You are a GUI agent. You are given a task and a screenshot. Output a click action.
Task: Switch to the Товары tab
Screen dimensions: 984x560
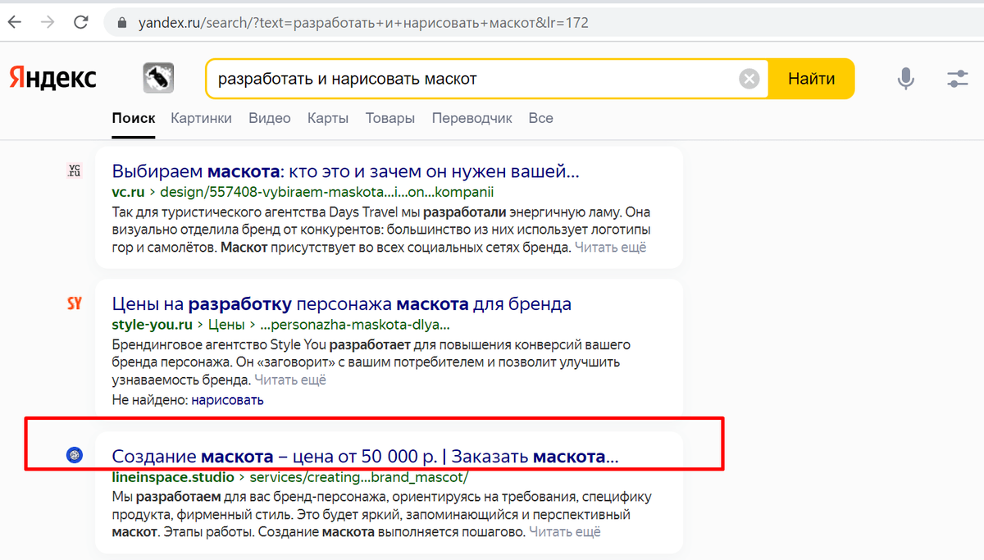pyautogui.click(x=390, y=118)
